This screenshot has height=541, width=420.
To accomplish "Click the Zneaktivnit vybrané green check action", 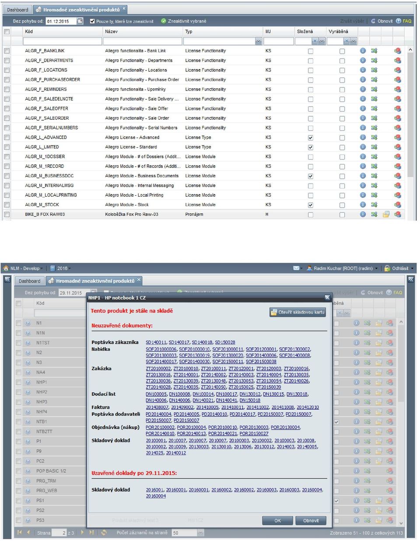I will tap(184, 21).
